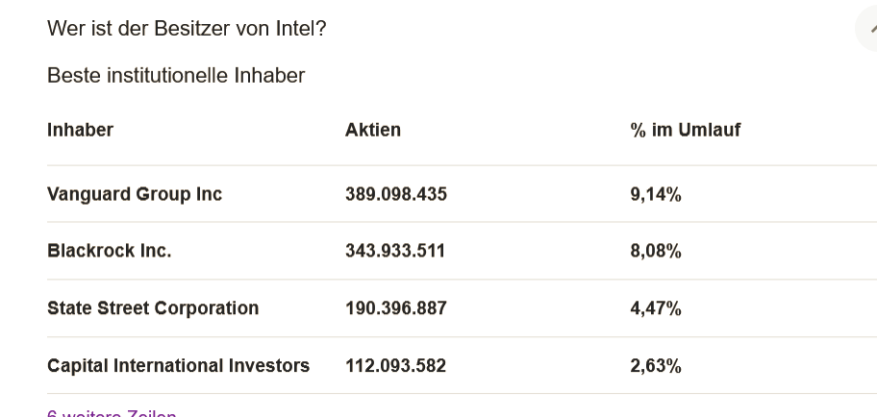
Task: Select the Blackrock Inc. name
Action: click(x=109, y=251)
